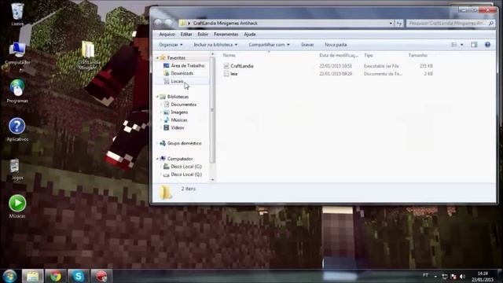Viewport: 503px width, 283px height.
Task: Launch Google Chrome from the taskbar
Action: 55,276
